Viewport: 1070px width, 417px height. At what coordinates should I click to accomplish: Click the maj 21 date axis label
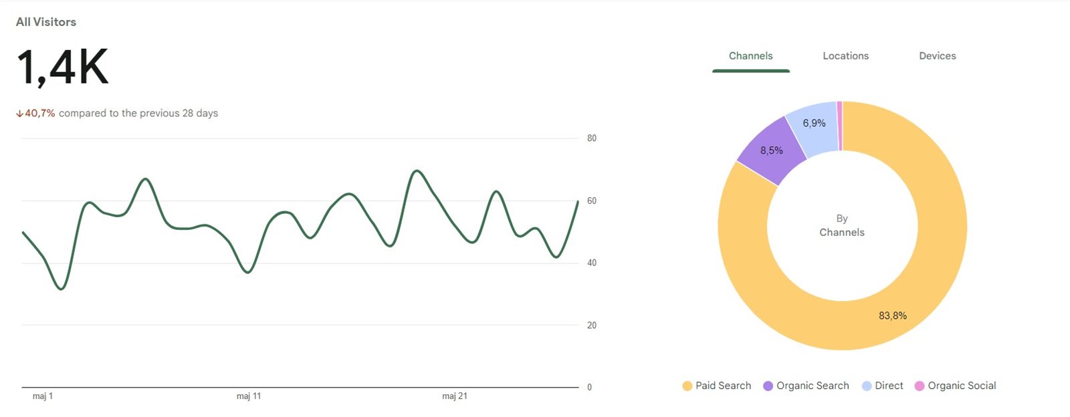(x=455, y=396)
